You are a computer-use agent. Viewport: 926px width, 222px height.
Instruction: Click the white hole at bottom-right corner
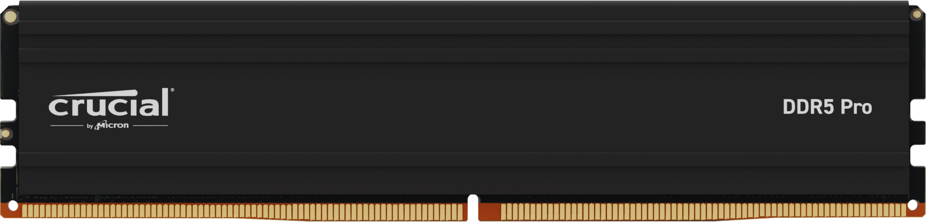(913, 206)
